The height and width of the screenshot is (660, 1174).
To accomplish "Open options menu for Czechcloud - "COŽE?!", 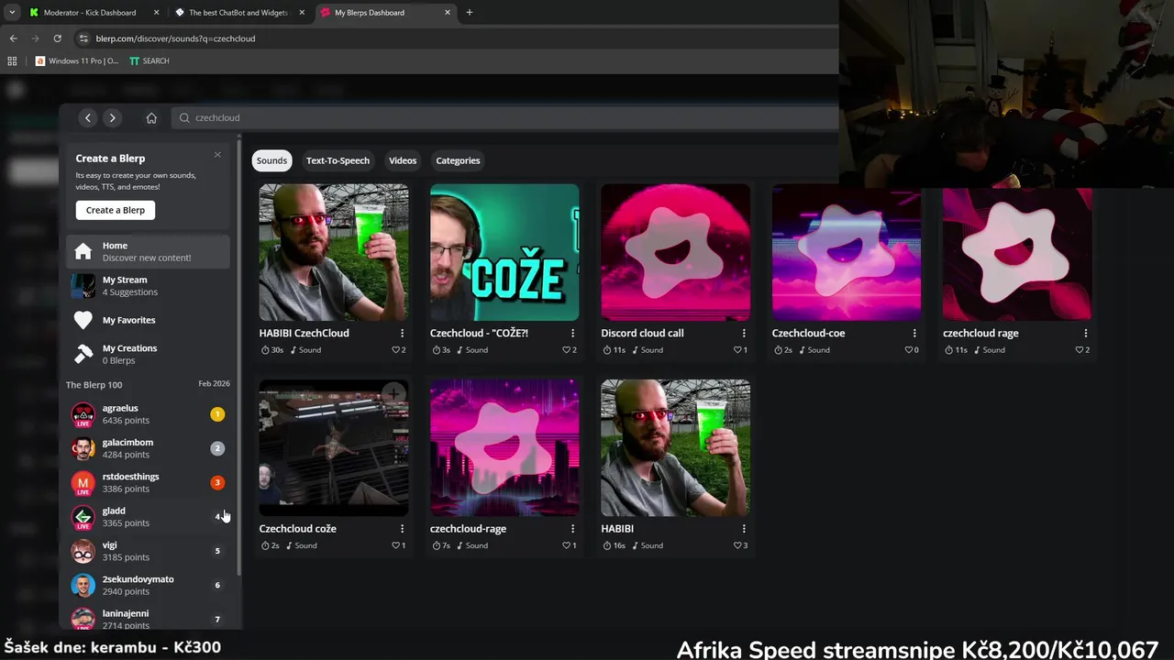I will coord(572,333).
